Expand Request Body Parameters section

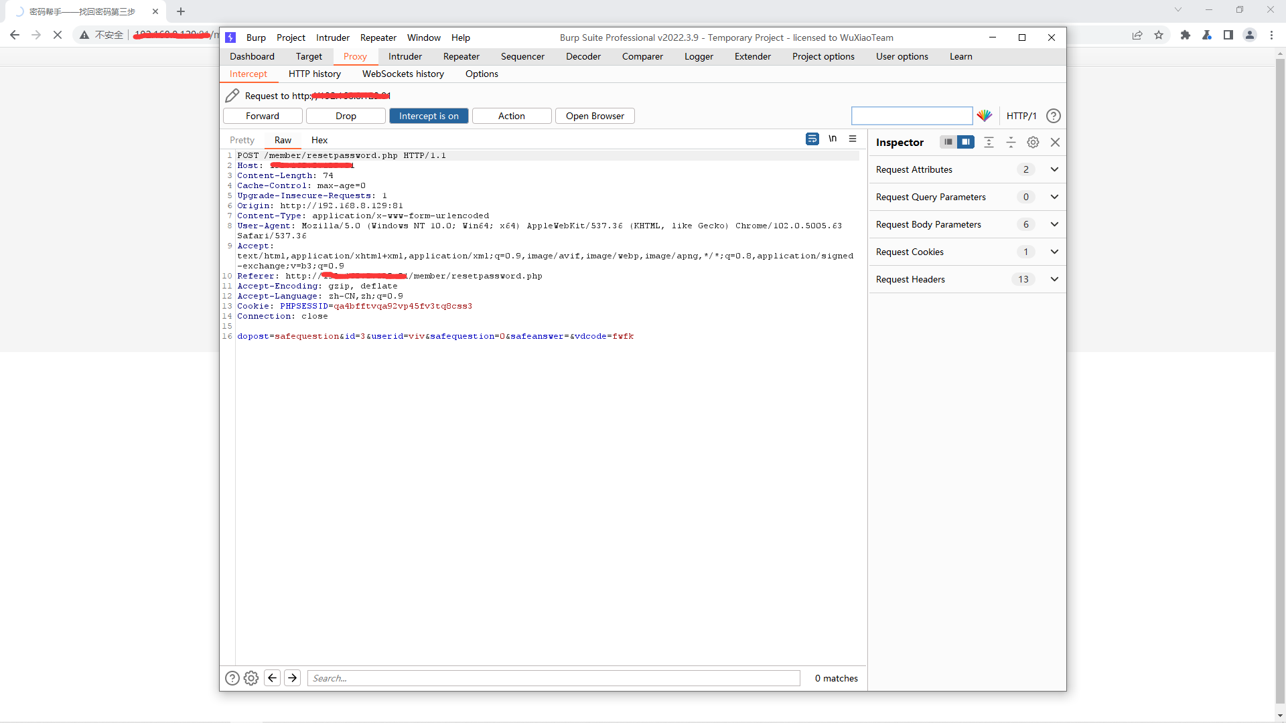click(1054, 224)
